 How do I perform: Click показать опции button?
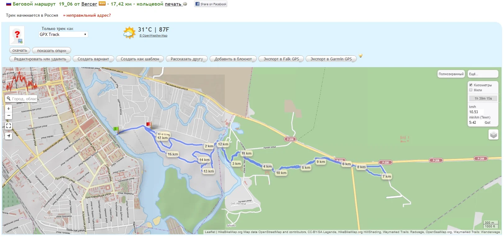(x=52, y=50)
